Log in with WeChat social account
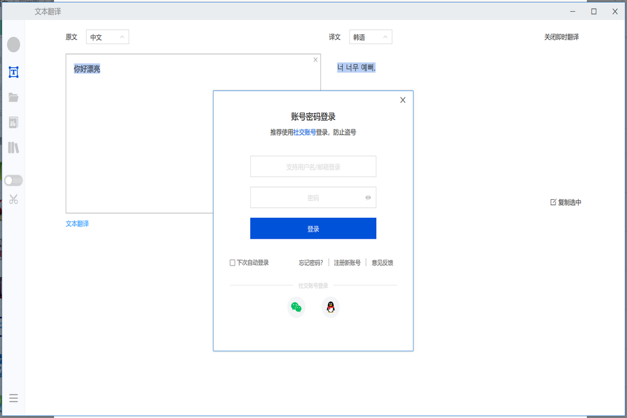Image resolution: width=627 pixels, height=418 pixels. pos(296,307)
